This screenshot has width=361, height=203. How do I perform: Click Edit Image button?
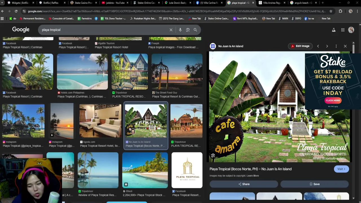click(x=300, y=46)
